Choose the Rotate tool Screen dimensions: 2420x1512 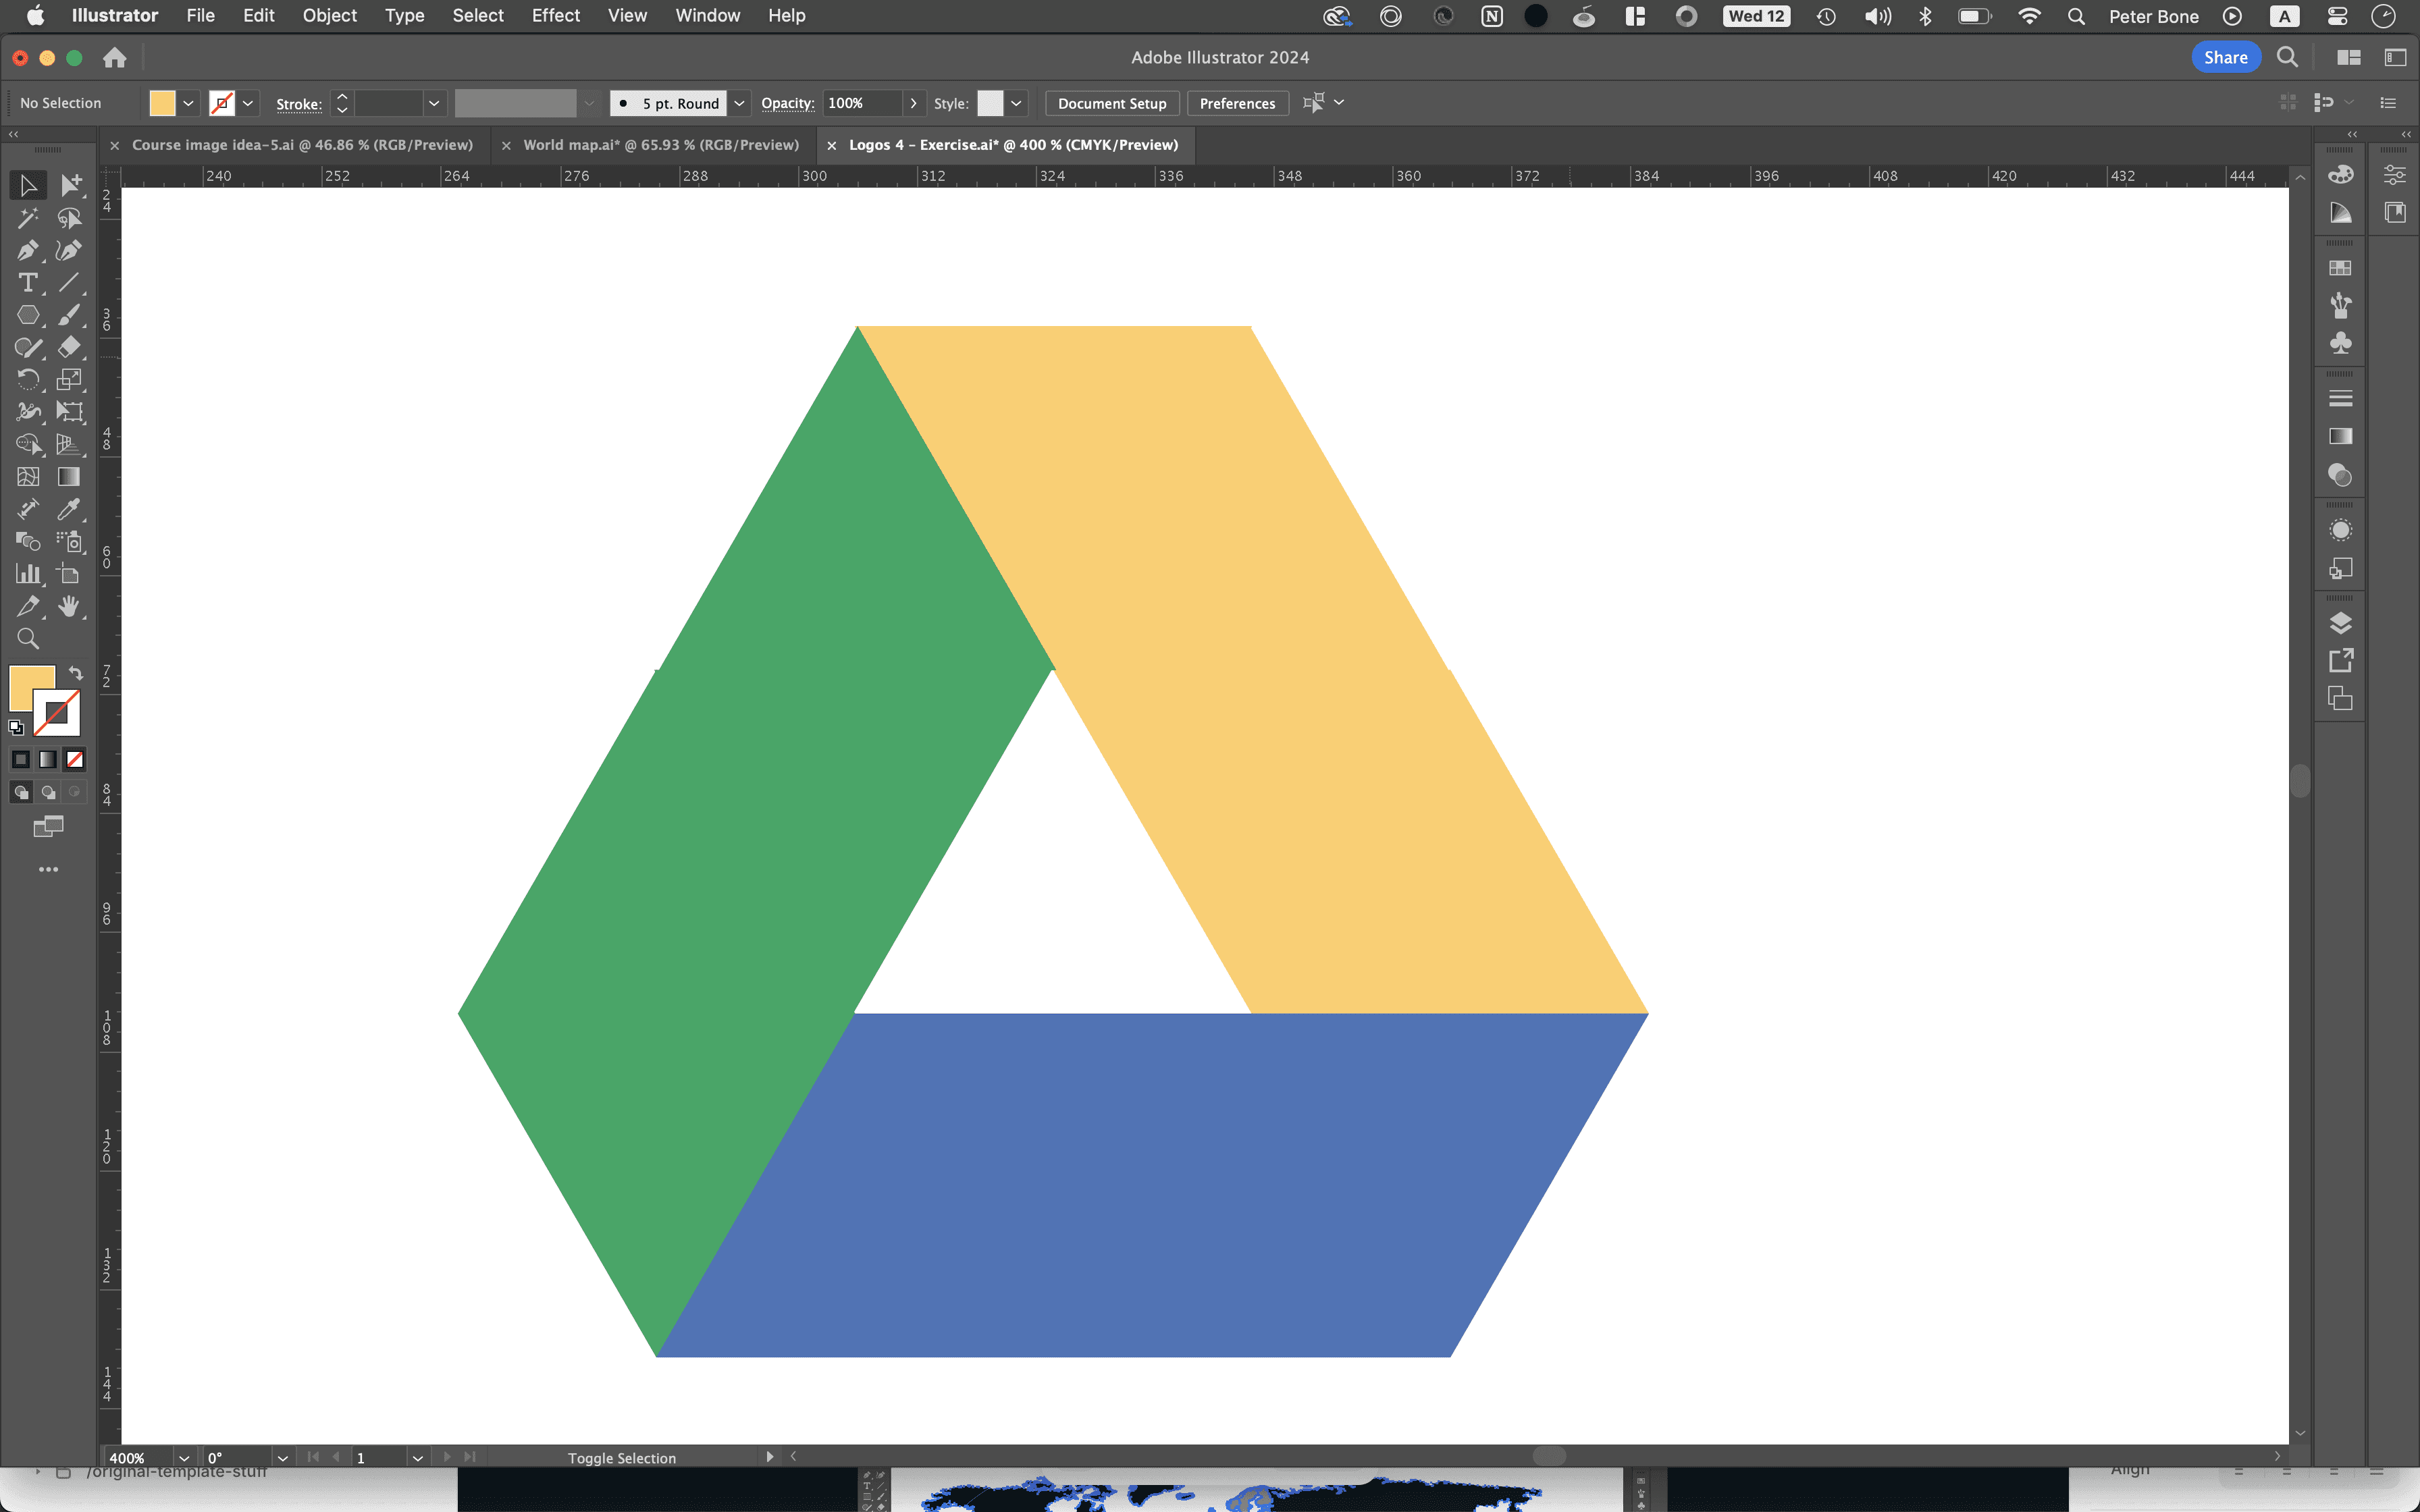28,380
